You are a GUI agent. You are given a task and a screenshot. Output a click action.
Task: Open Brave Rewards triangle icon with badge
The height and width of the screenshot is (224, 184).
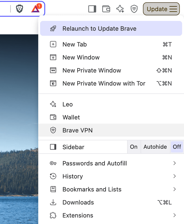click(x=36, y=8)
